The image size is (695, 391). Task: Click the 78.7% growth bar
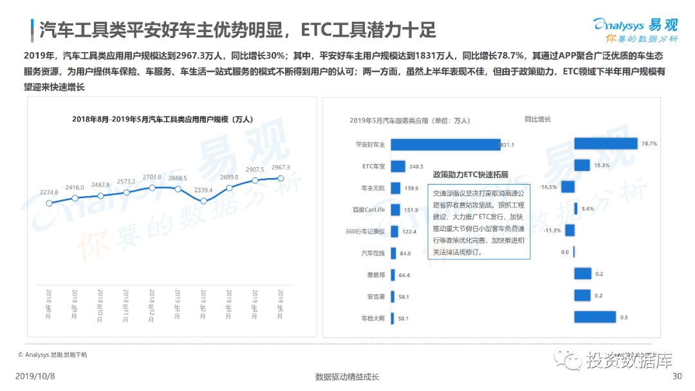pyautogui.click(x=606, y=143)
